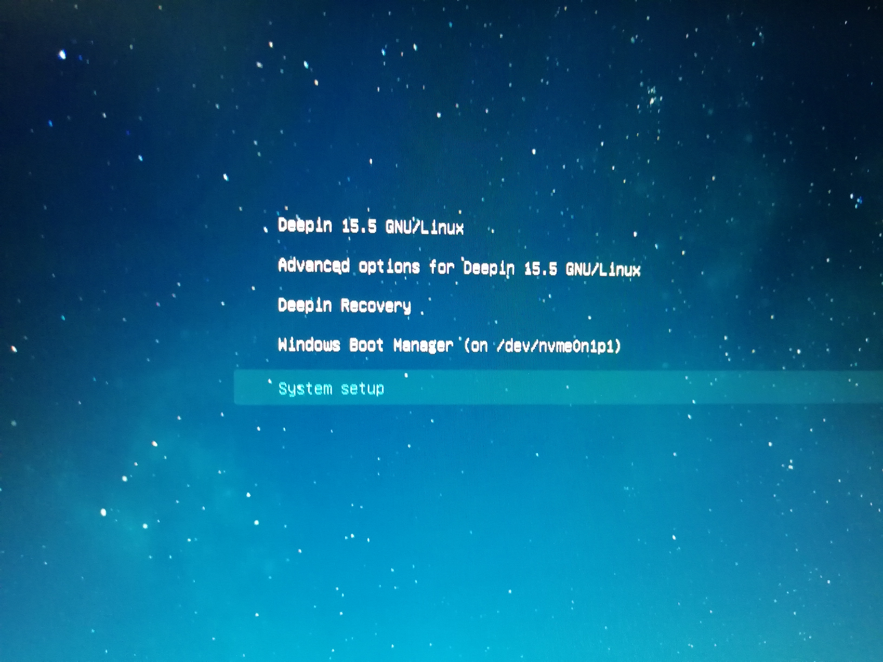The image size is (883, 662).
Task: Open Advanced options for Deepin 15.5 GNU/Linux
Action: click(x=459, y=267)
